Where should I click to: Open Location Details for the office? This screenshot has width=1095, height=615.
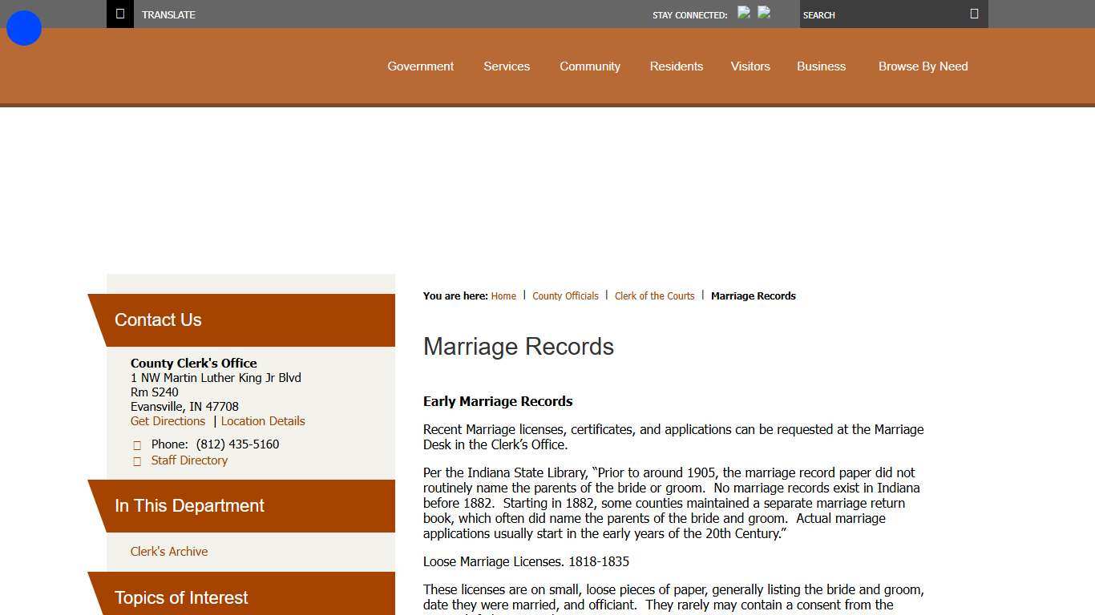tap(263, 420)
